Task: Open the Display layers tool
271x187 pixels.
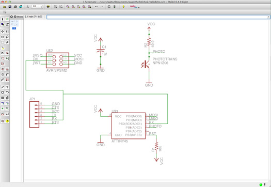Action: tap(3, 24)
